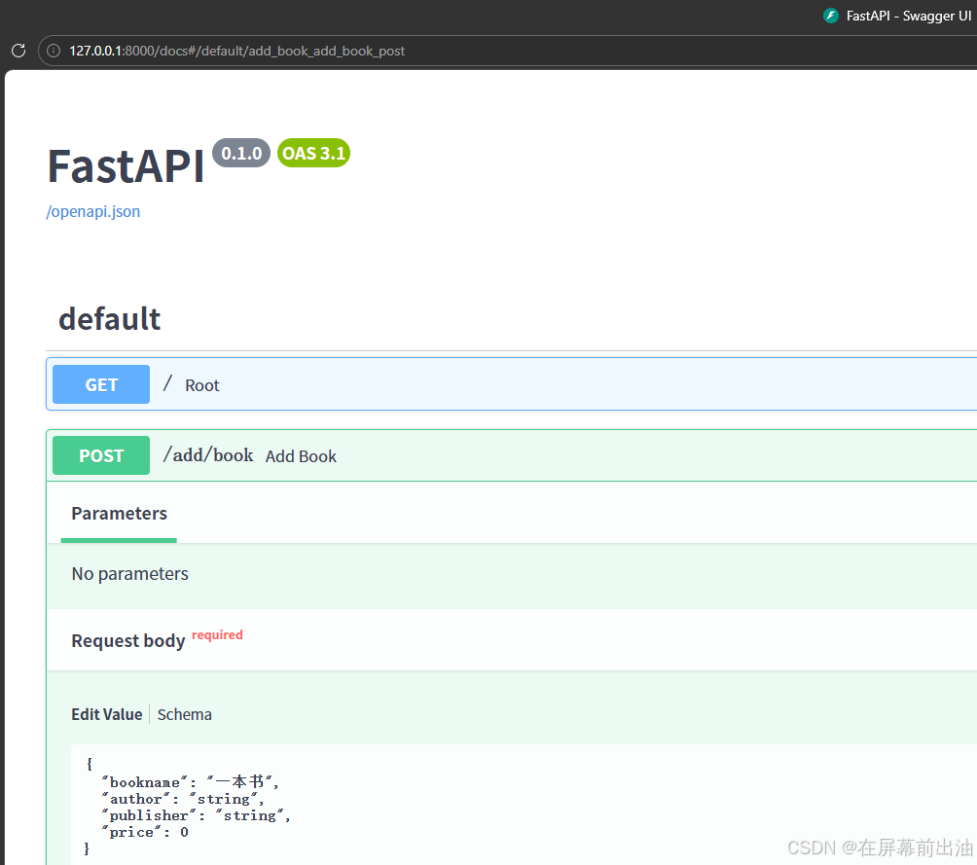Expand the GET / Root operation
The height and width of the screenshot is (865, 977).
[511, 384]
